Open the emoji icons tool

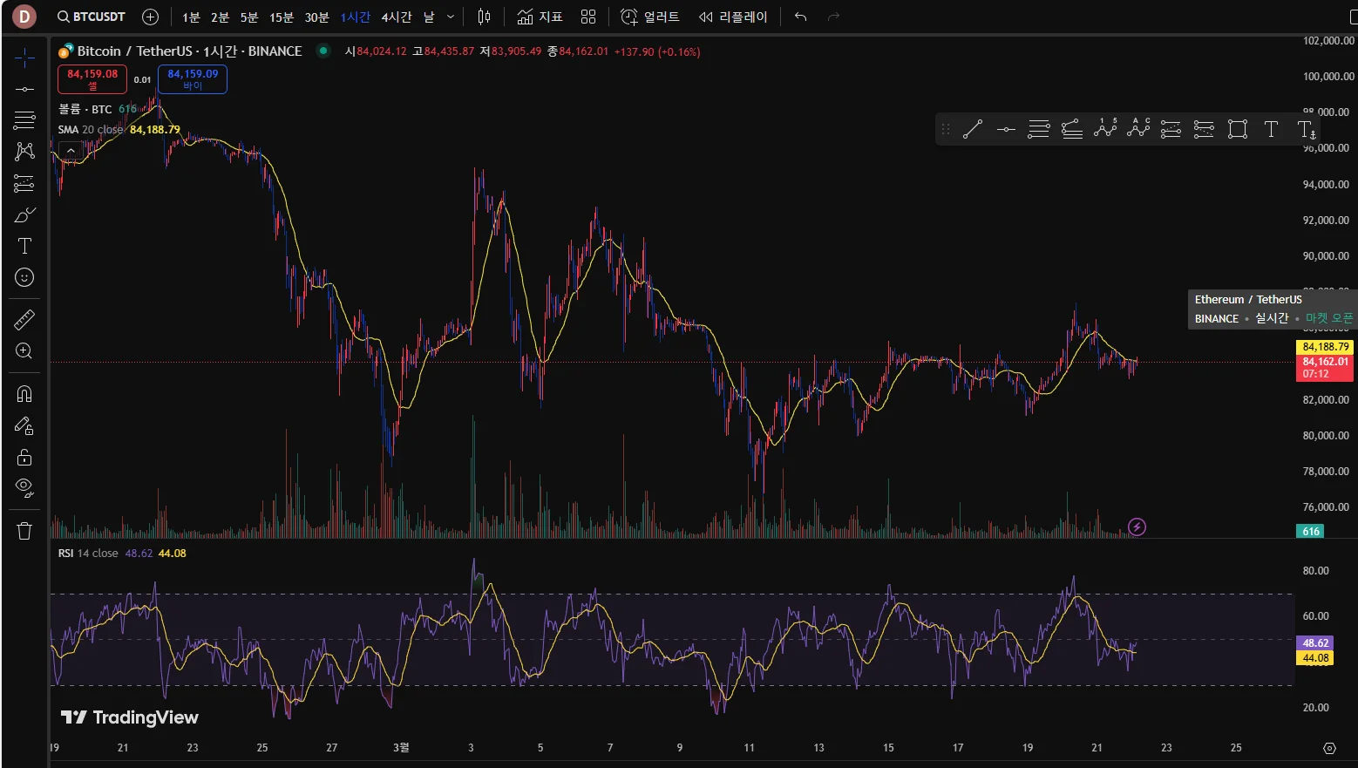point(24,277)
